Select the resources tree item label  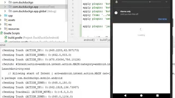(14, 29)
